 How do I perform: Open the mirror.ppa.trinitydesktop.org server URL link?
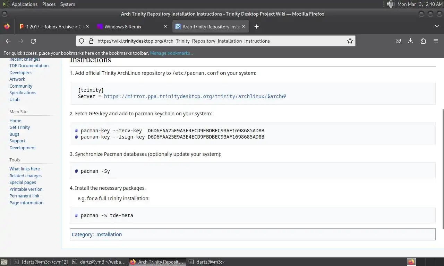click(195, 96)
